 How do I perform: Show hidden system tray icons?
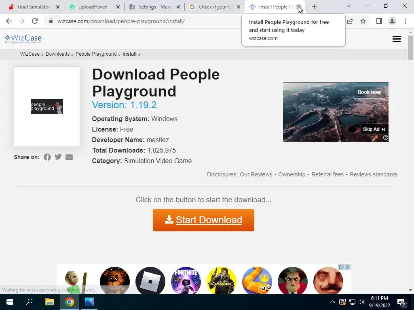click(333, 302)
